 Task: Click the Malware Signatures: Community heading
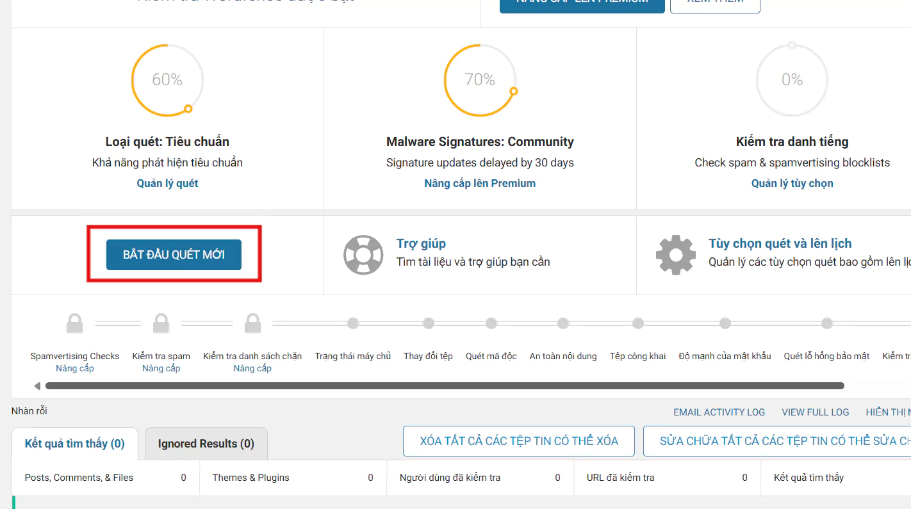[x=480, y=141]
